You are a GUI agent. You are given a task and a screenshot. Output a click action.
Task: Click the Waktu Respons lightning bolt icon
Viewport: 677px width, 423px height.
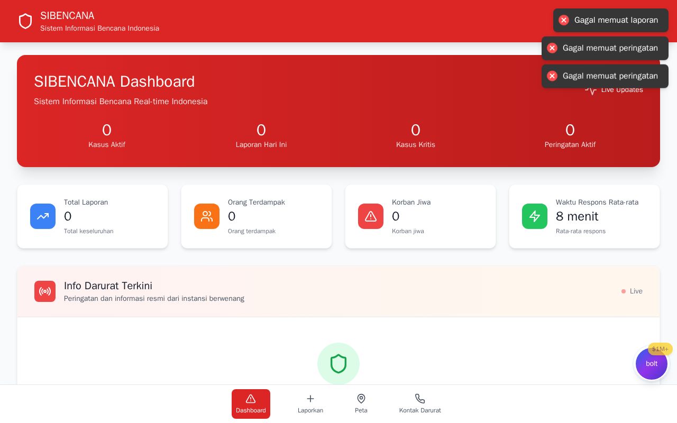(535, 216)
